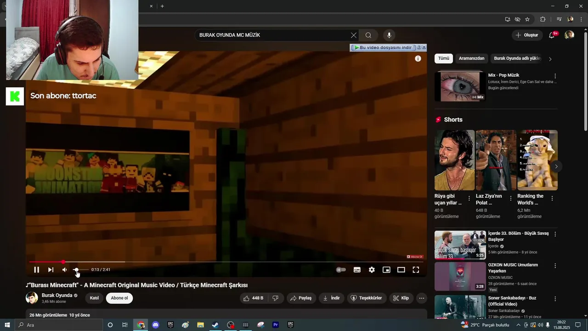Click the Teşekkürler button
Viewport: 588px width, 331px height.
pyautogui.click(x=366, y=298)
